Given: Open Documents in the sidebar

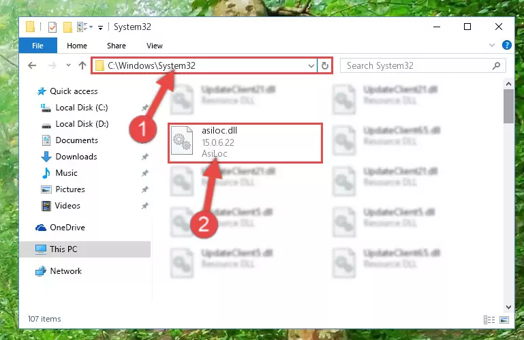Looking at the screenshot, I should (x=76, y=140).
